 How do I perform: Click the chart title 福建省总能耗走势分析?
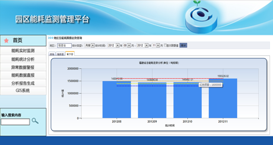(x=159, y=63)
